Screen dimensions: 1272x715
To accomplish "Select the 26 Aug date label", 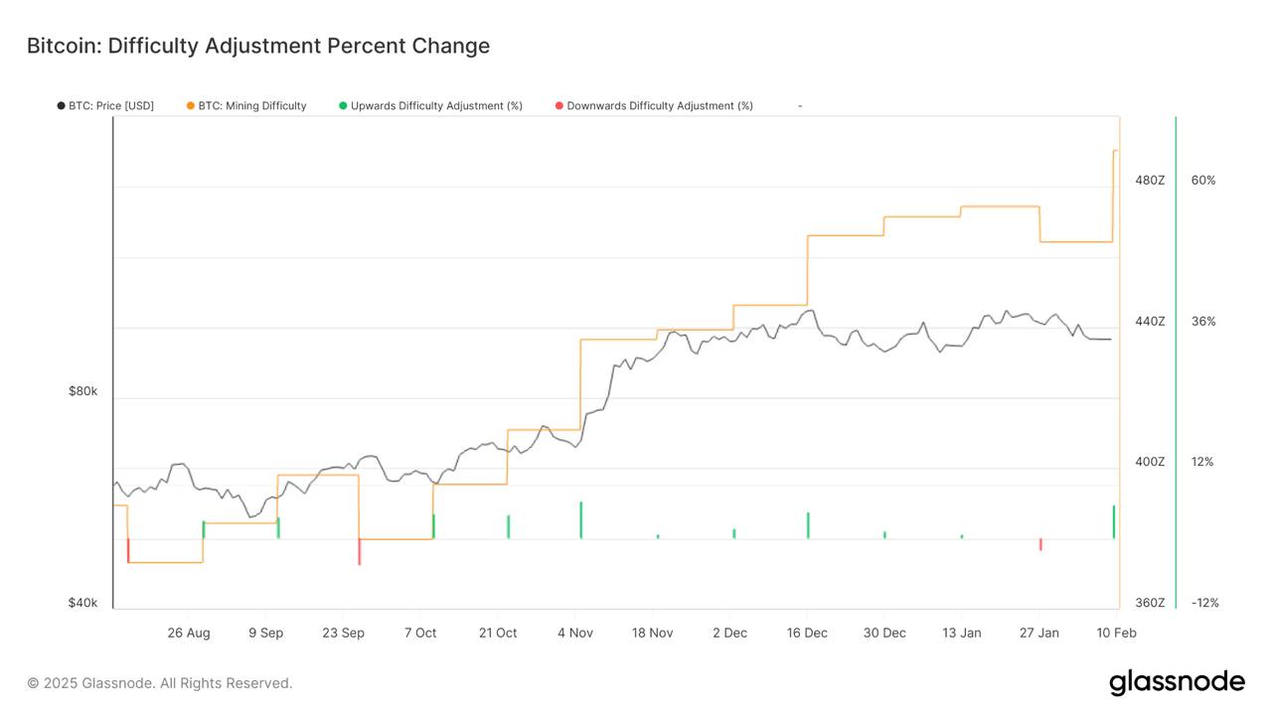I will (x=189, y=633).
